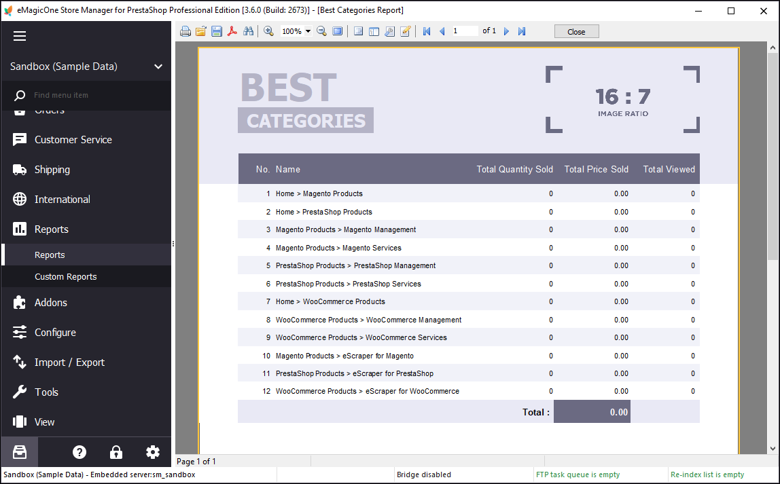Export the report to PDF
The width and height of the screenshot is (780, 484).
(x=232, y=31)
